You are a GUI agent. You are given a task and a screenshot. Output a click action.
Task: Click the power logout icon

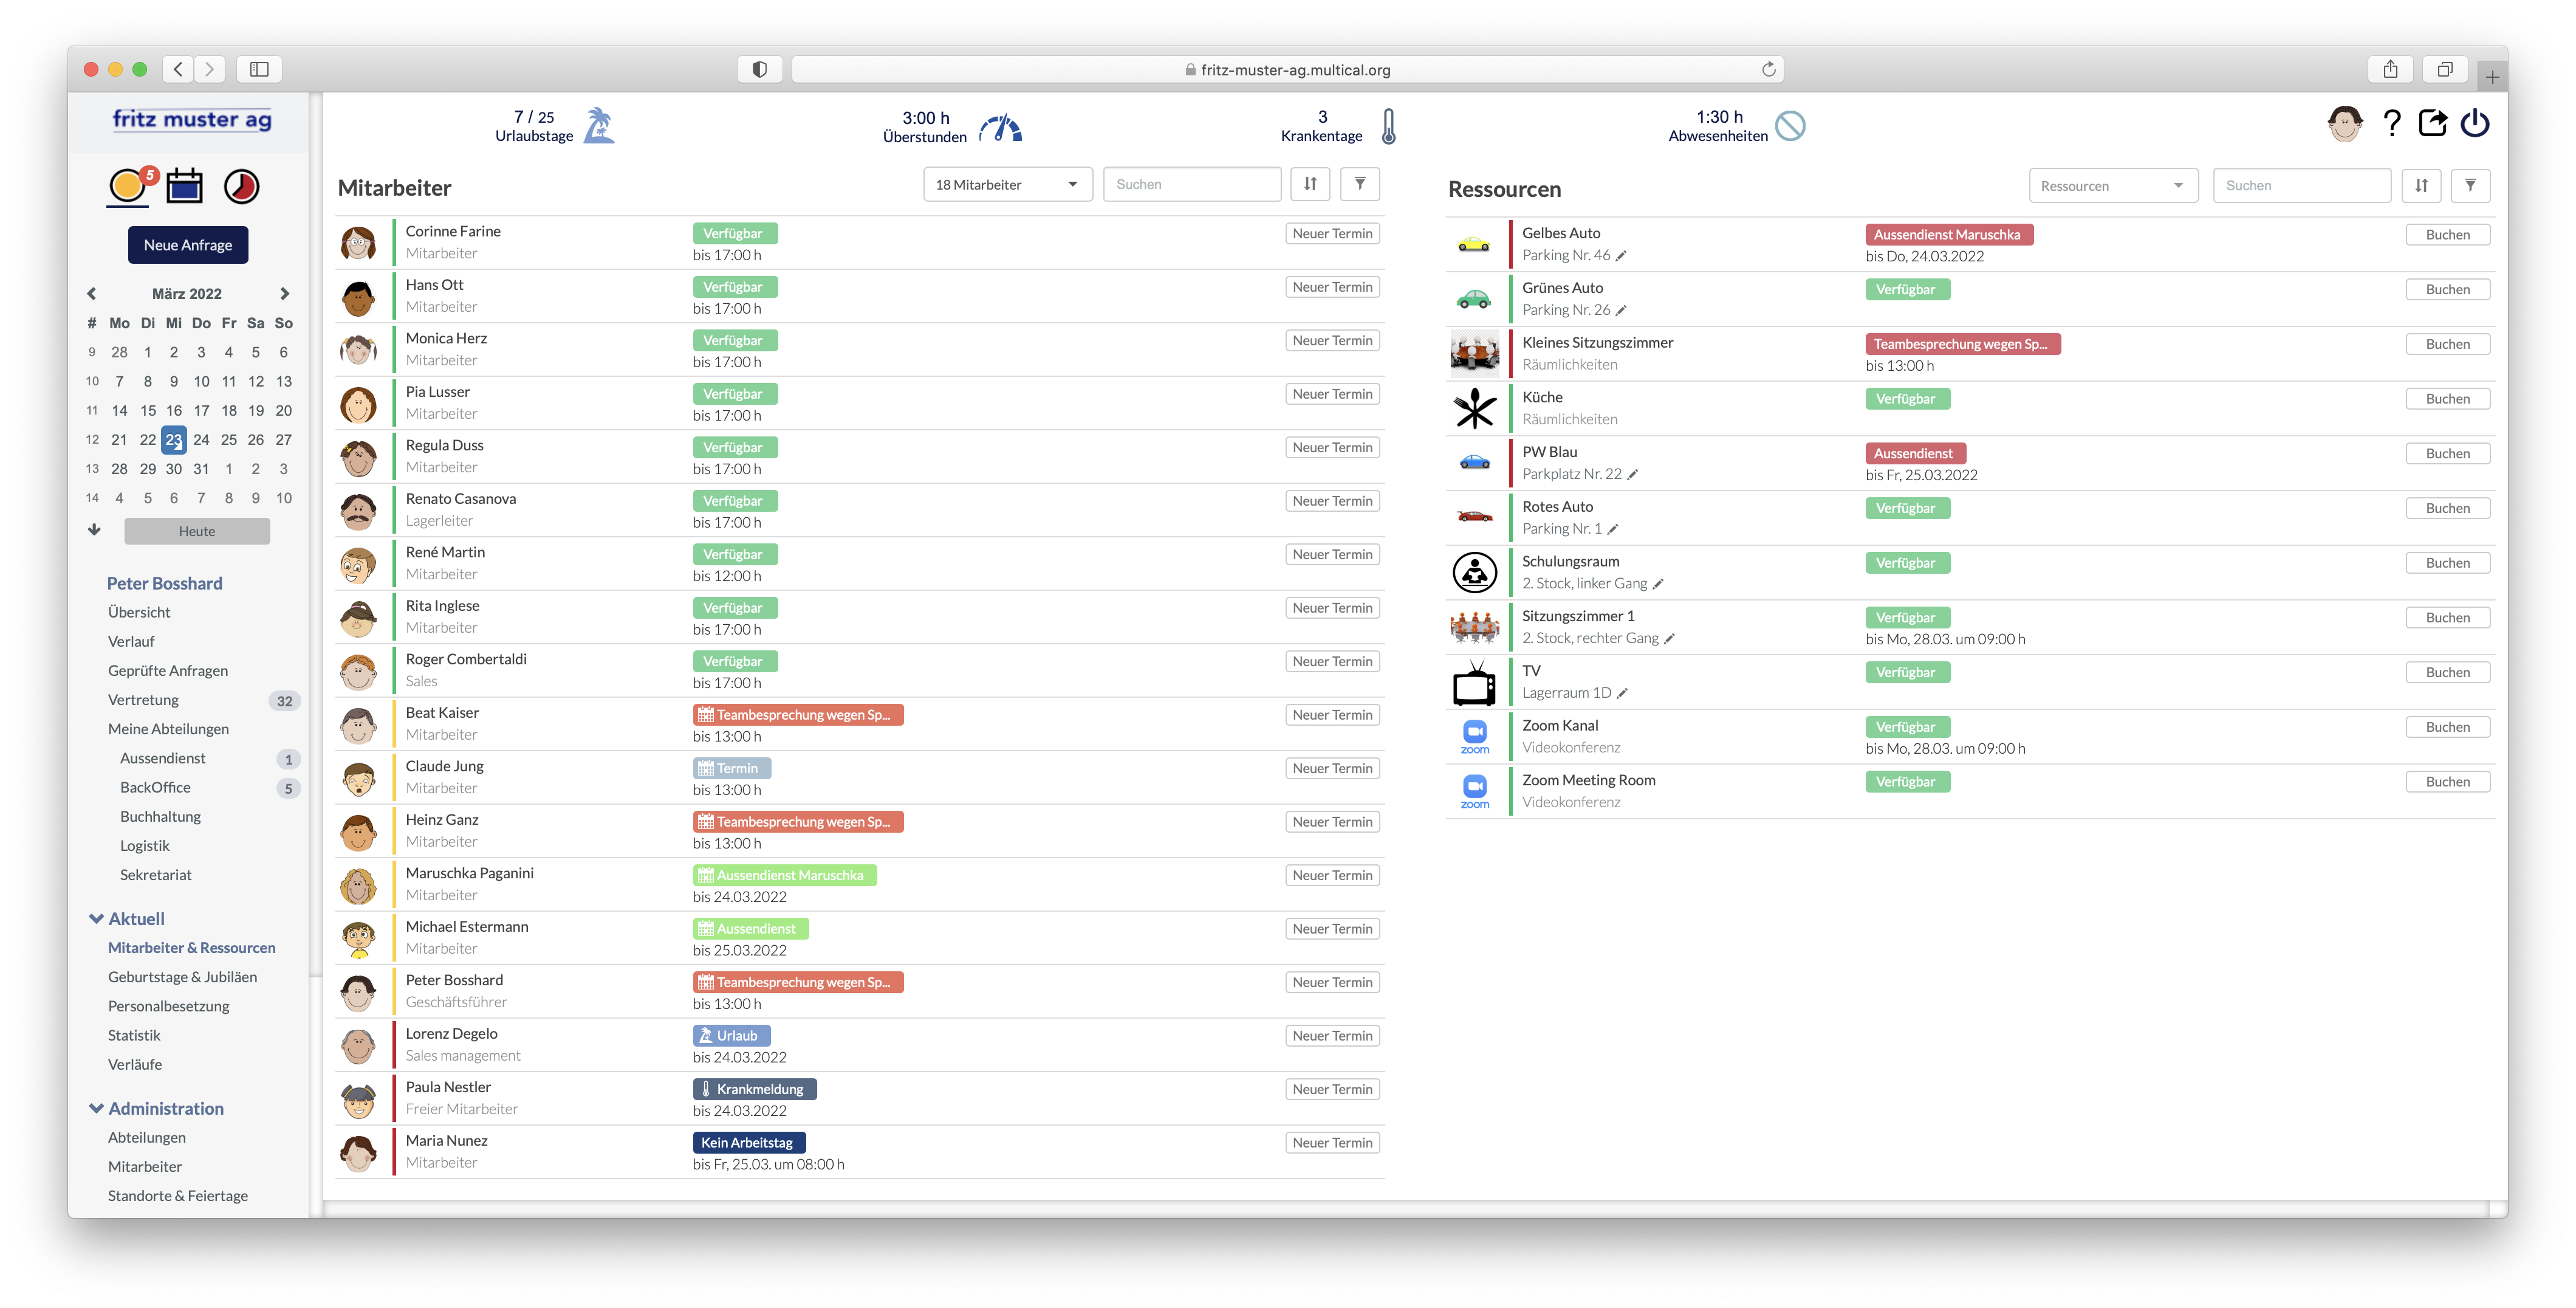(x=2475, y=124)
